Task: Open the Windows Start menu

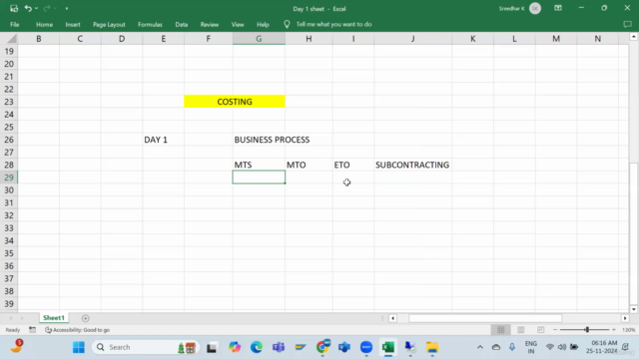Action: [x=79, y=347]
